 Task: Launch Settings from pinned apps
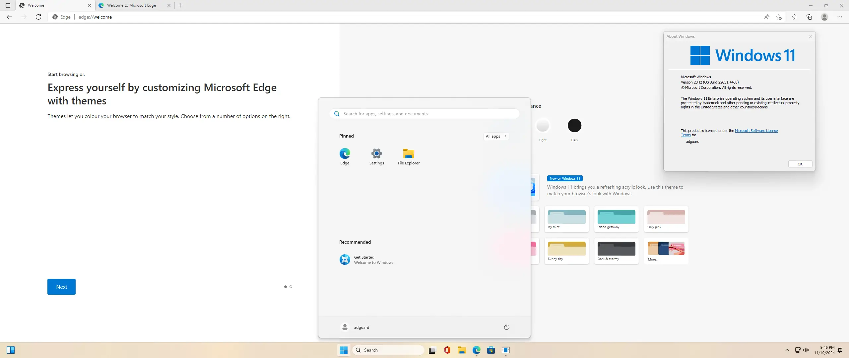376,156
